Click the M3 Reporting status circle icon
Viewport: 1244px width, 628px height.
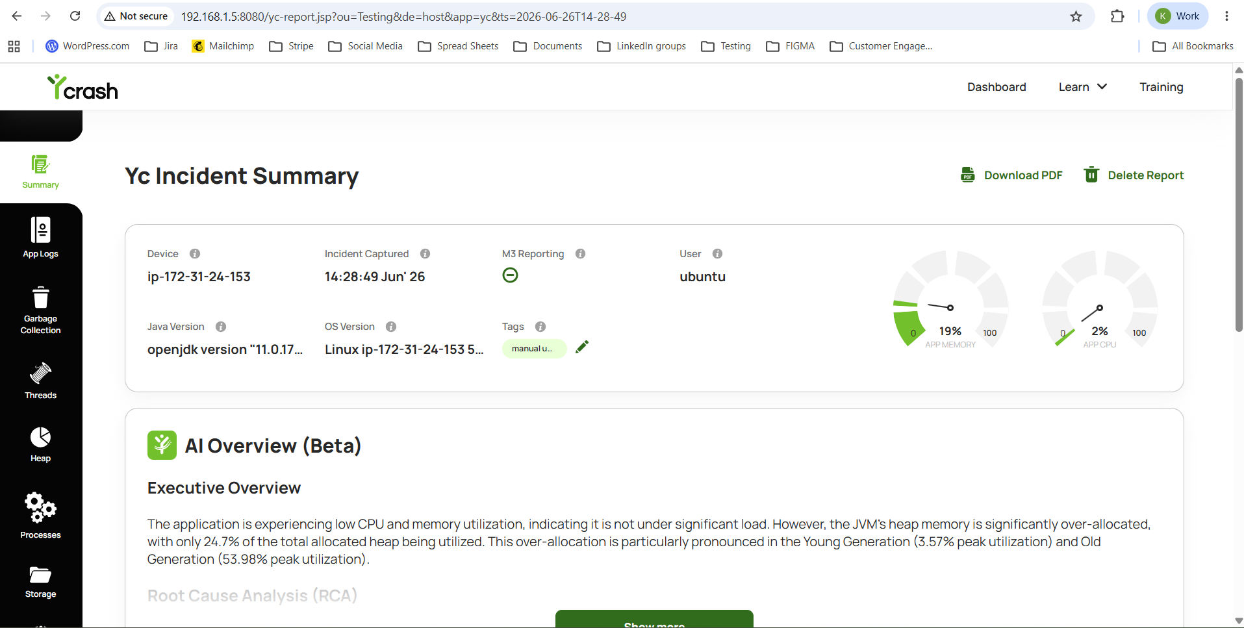coord(511,275)
